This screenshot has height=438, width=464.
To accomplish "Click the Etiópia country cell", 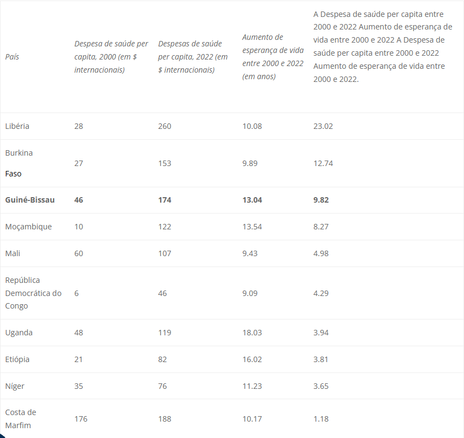I will [17, 359].
